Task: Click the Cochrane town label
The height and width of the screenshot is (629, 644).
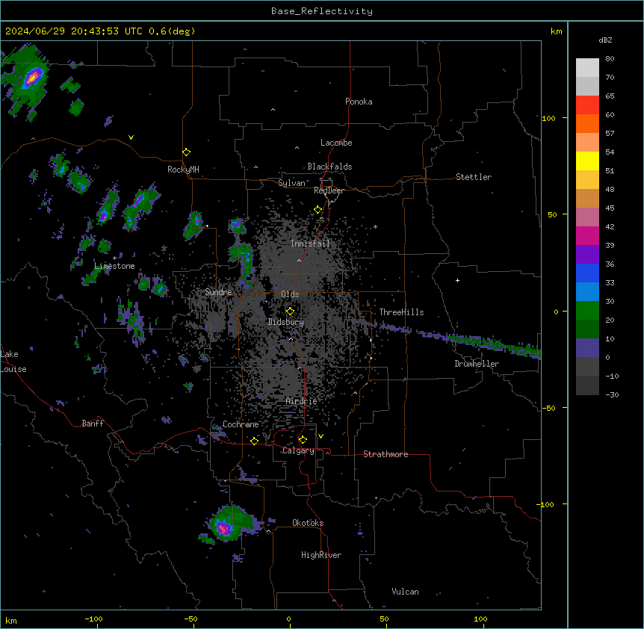Action: click(x=241, y=424)
